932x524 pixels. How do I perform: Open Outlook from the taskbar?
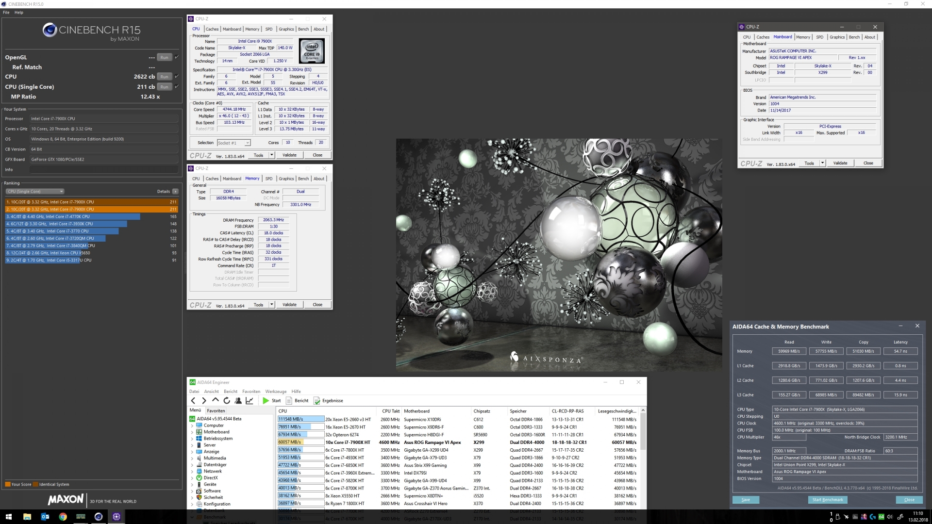coord(45,517)
